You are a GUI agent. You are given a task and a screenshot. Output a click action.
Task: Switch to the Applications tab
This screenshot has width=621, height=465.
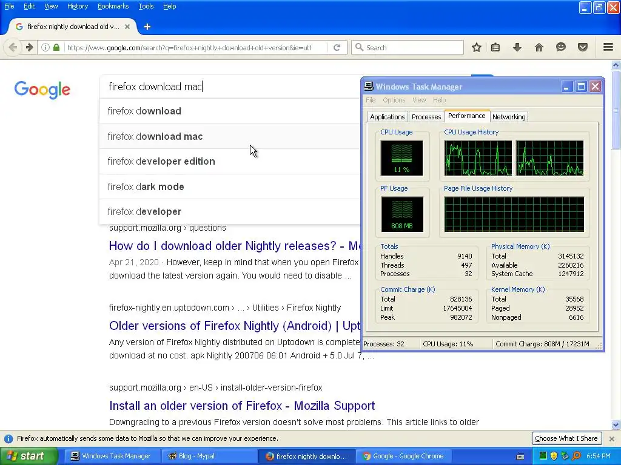click(x=387, y=117)
